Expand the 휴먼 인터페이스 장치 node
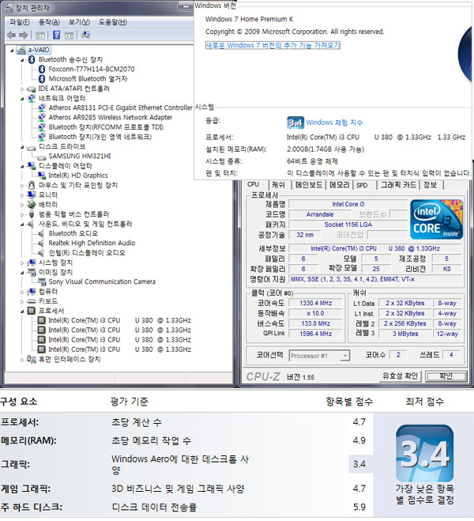 (x=22, y=360)
